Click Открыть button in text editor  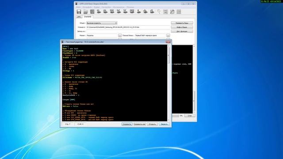(152, 124)
